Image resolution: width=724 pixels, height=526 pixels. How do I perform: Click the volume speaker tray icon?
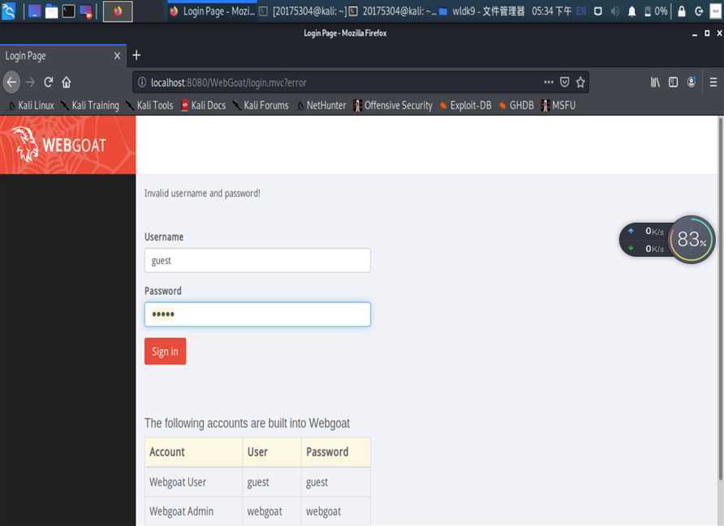pos(615,11)
